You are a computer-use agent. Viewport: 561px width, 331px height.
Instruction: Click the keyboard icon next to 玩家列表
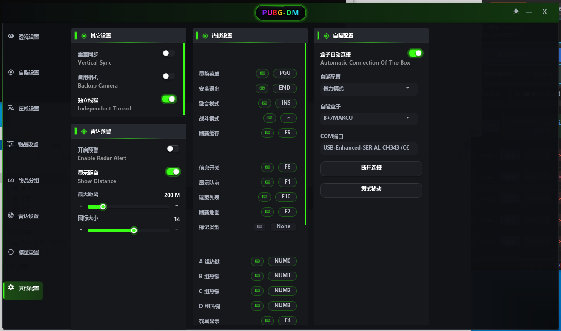tap(265, 197)
